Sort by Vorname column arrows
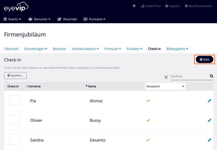 point(27,86)
